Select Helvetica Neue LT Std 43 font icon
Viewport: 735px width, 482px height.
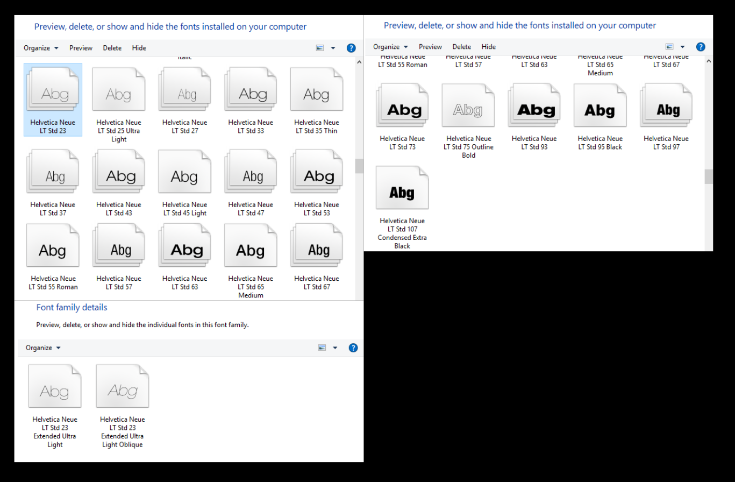[119, 171]
